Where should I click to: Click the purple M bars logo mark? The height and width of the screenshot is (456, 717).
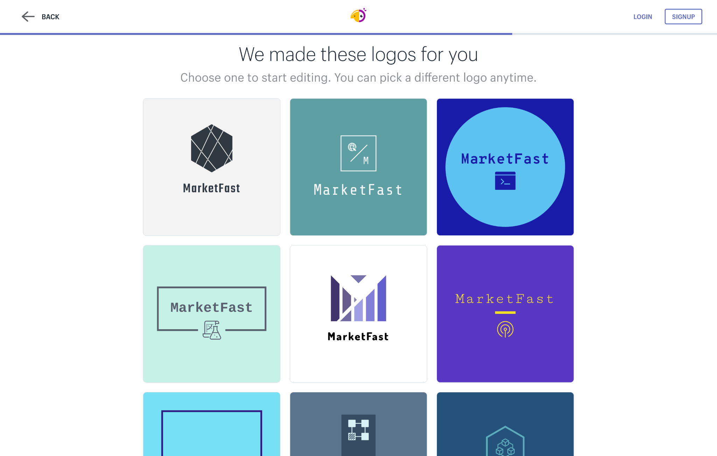pos(358,298)
